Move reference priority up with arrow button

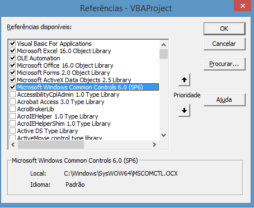point(184,80)
